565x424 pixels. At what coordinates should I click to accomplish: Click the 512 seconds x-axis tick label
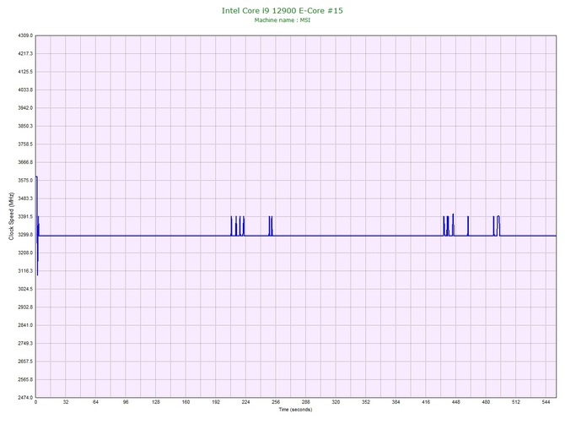(516, 402)
